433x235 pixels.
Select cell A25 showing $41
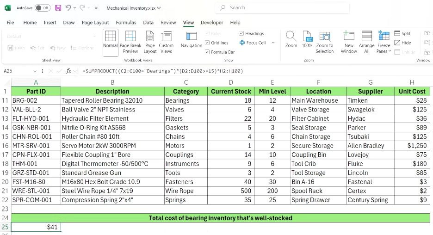36,227
